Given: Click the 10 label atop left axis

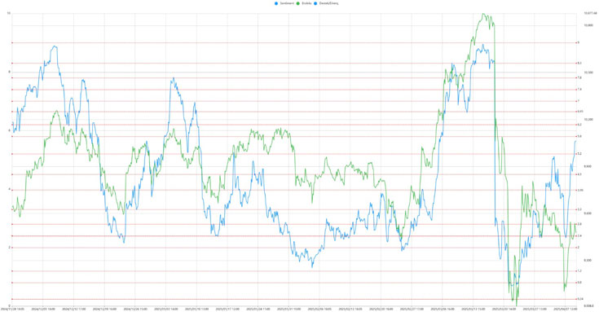Looking at the screenshot, I should click(x=8, y=13).
